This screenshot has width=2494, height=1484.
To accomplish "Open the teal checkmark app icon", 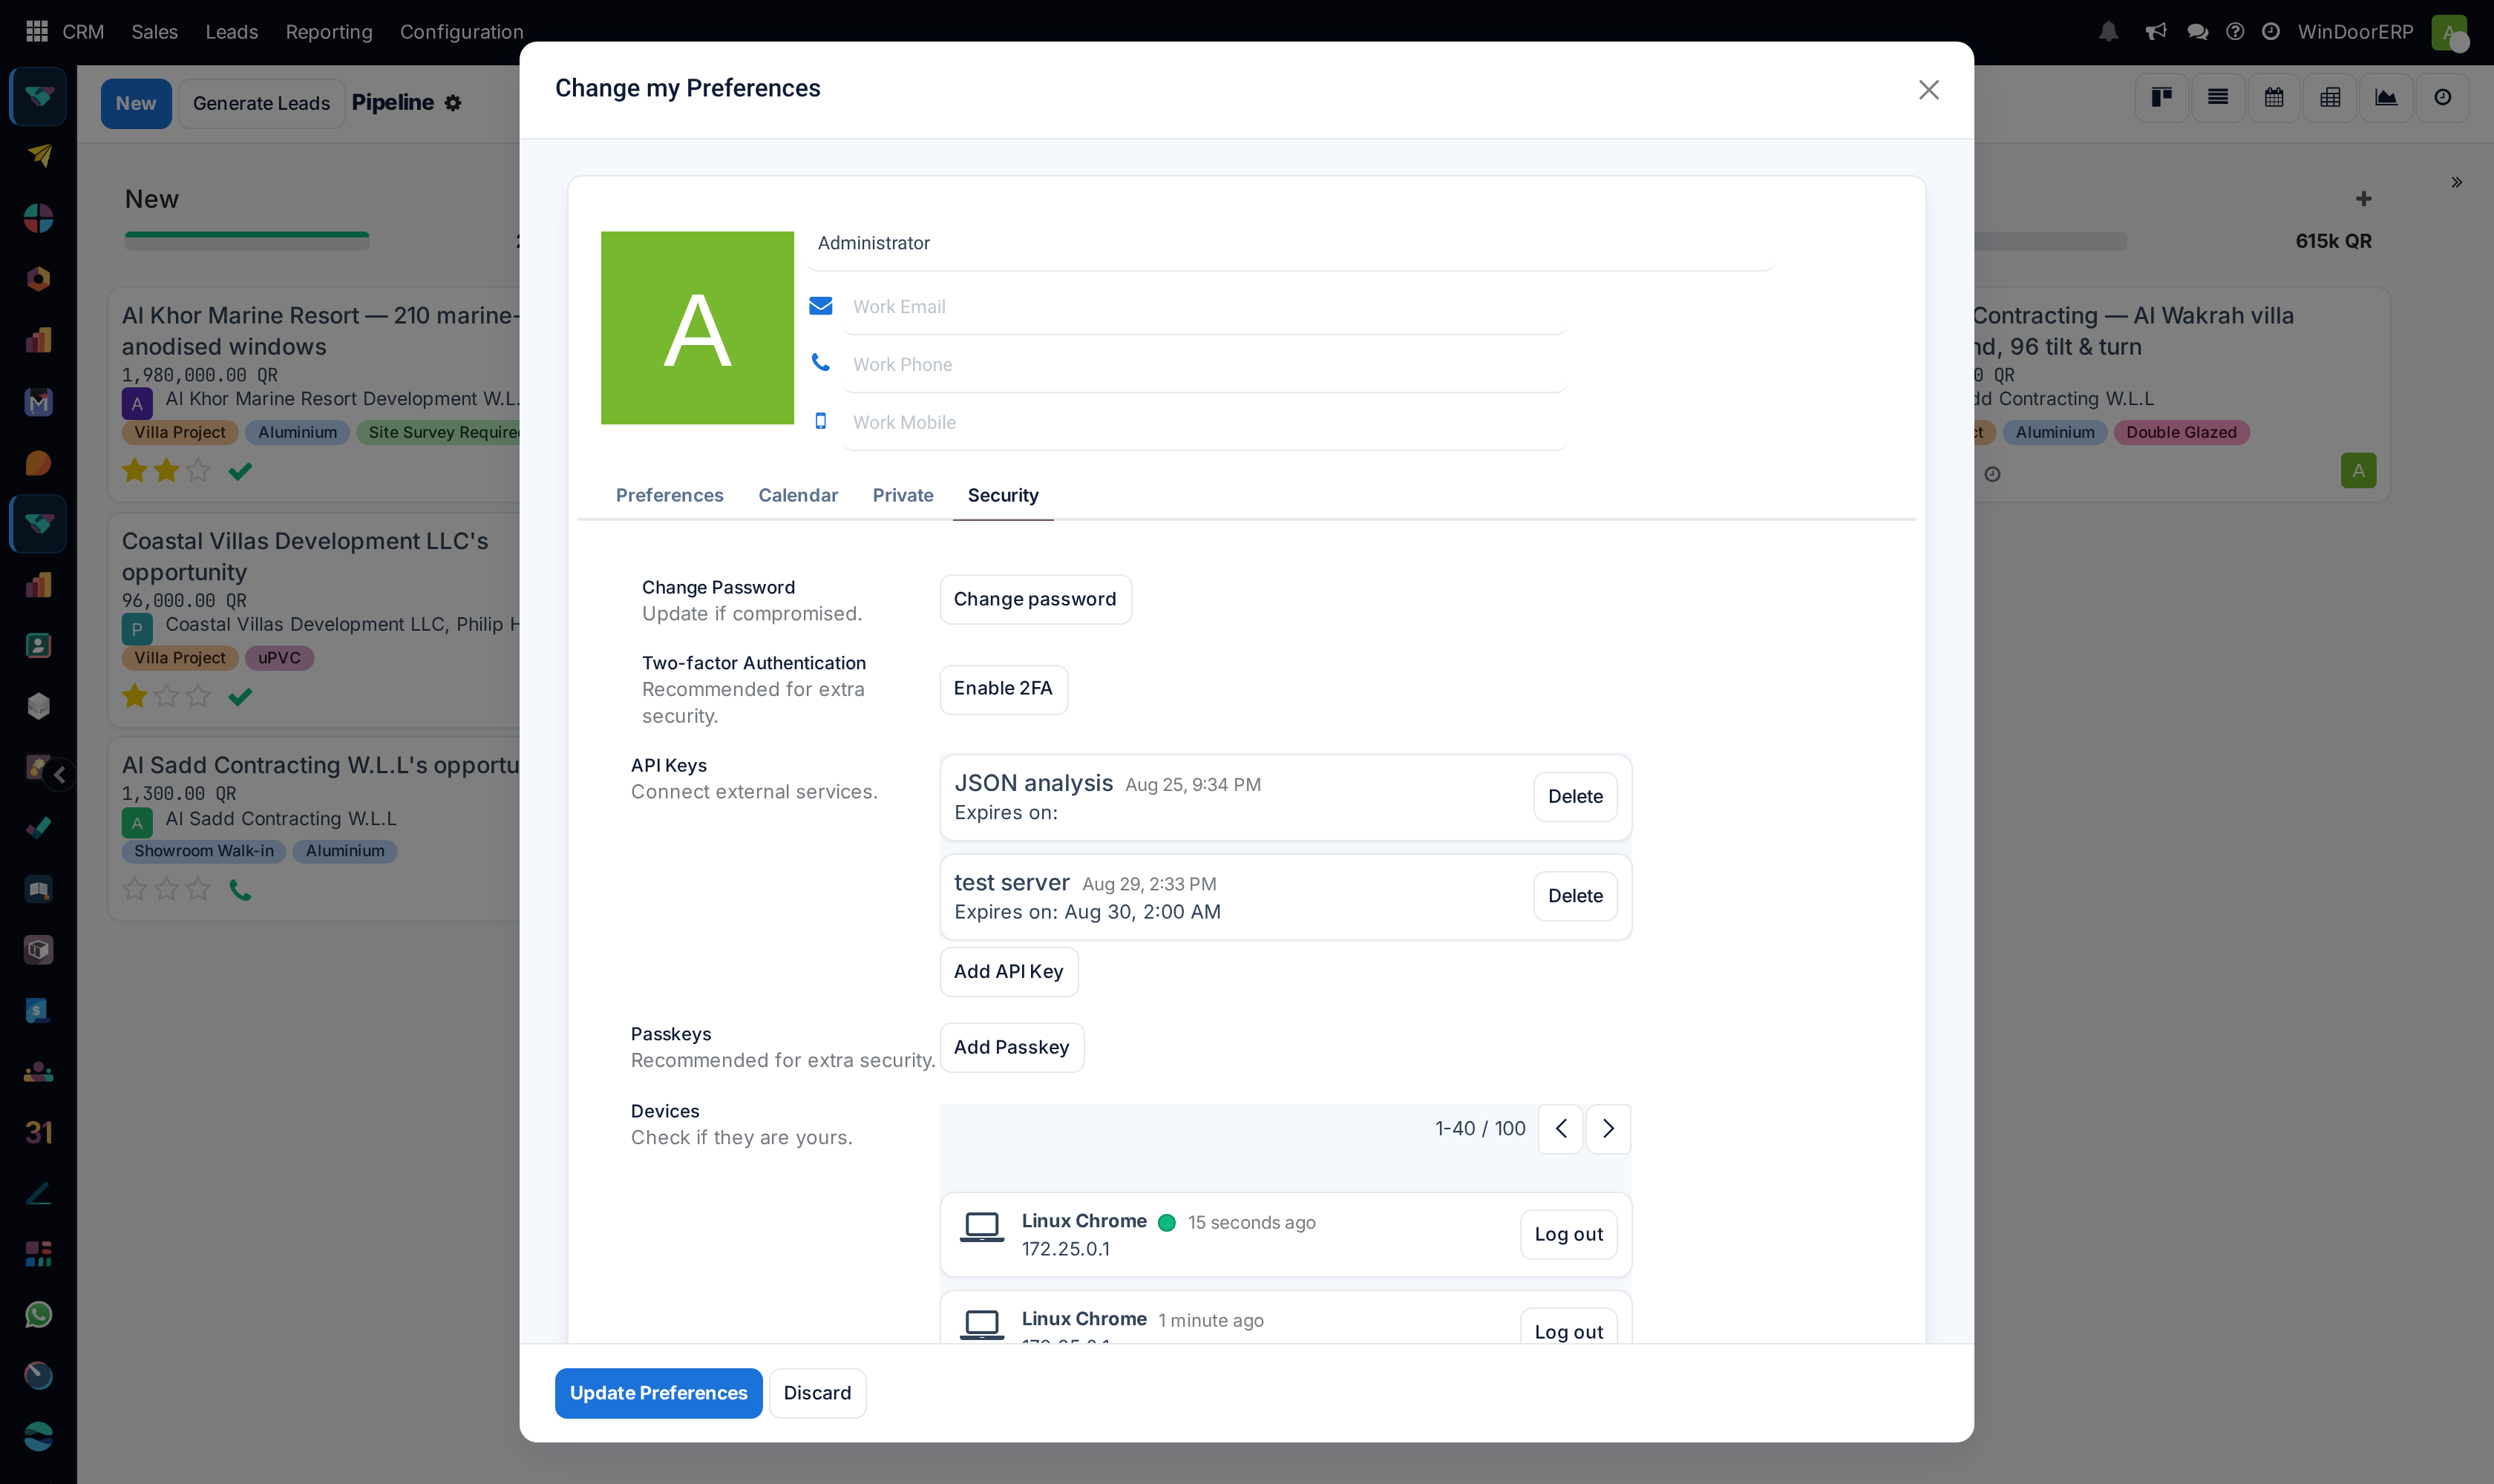I will click(38, 828).
